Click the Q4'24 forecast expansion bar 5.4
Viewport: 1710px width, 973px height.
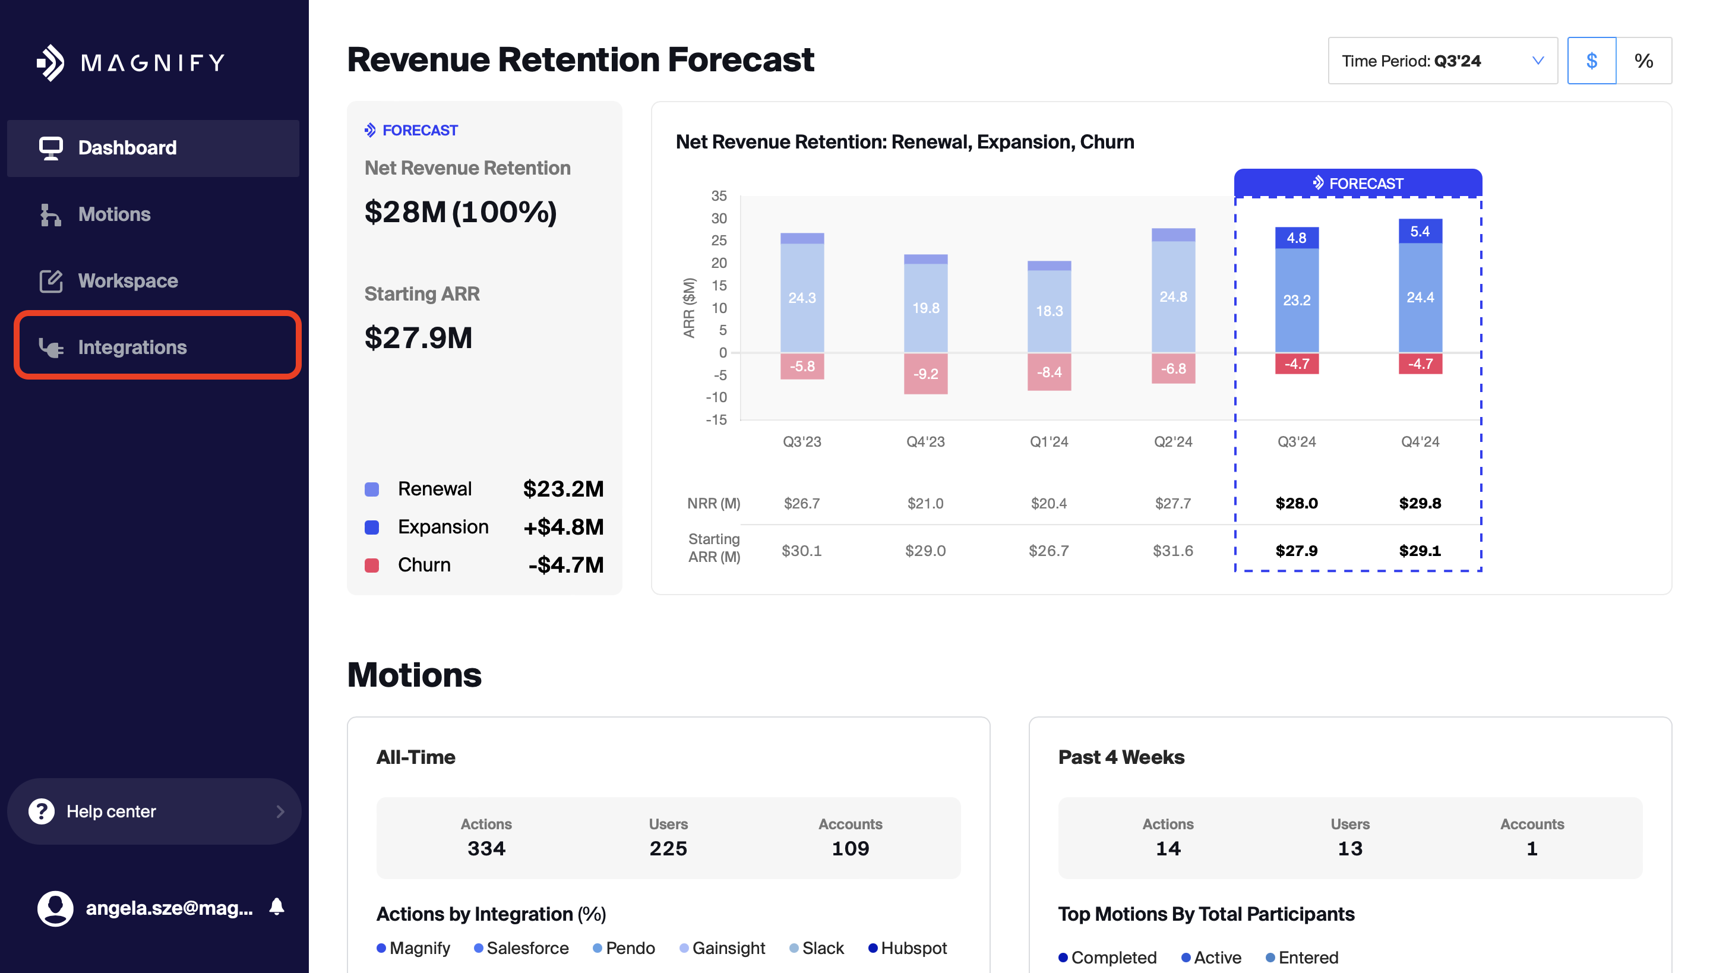(x=1420, y=231)
